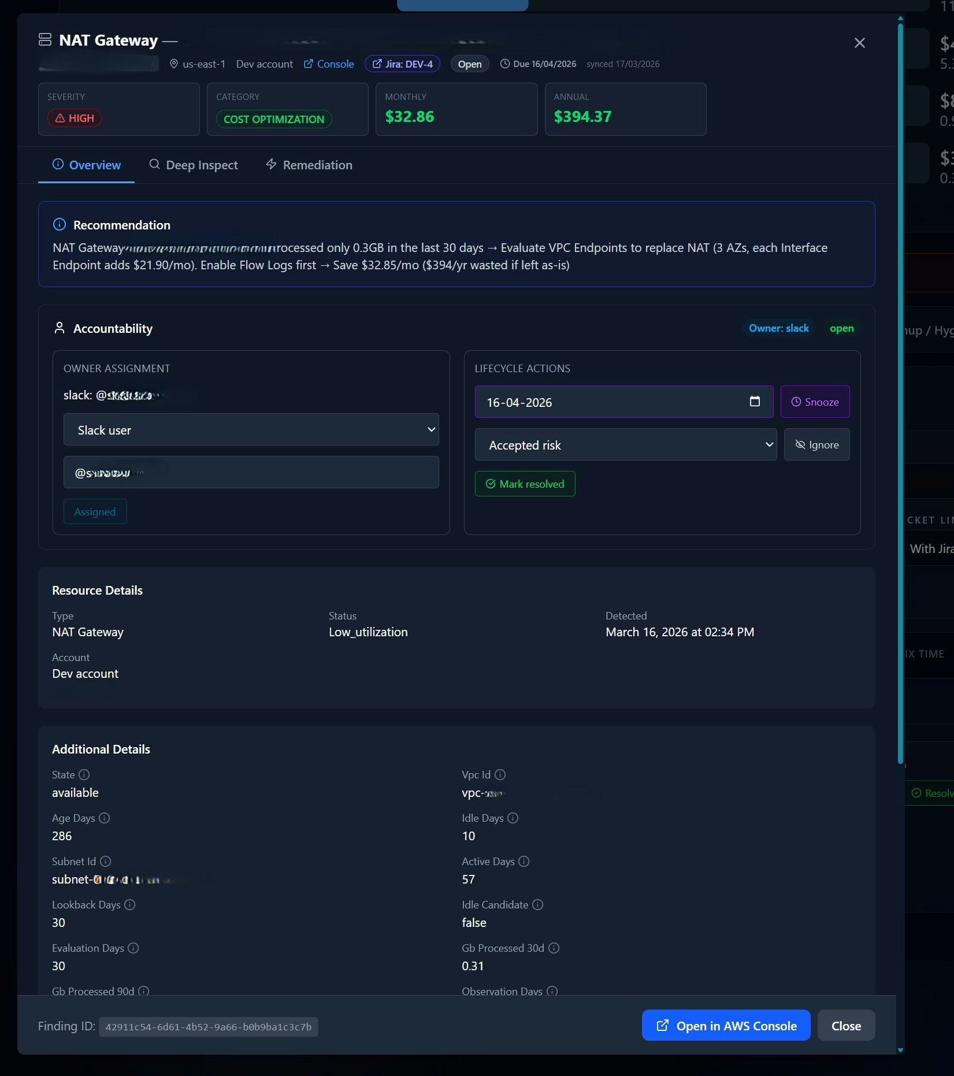Click the green open status badge in Accountability
This screenshot has height=1076, width=954.
point(841,328)
